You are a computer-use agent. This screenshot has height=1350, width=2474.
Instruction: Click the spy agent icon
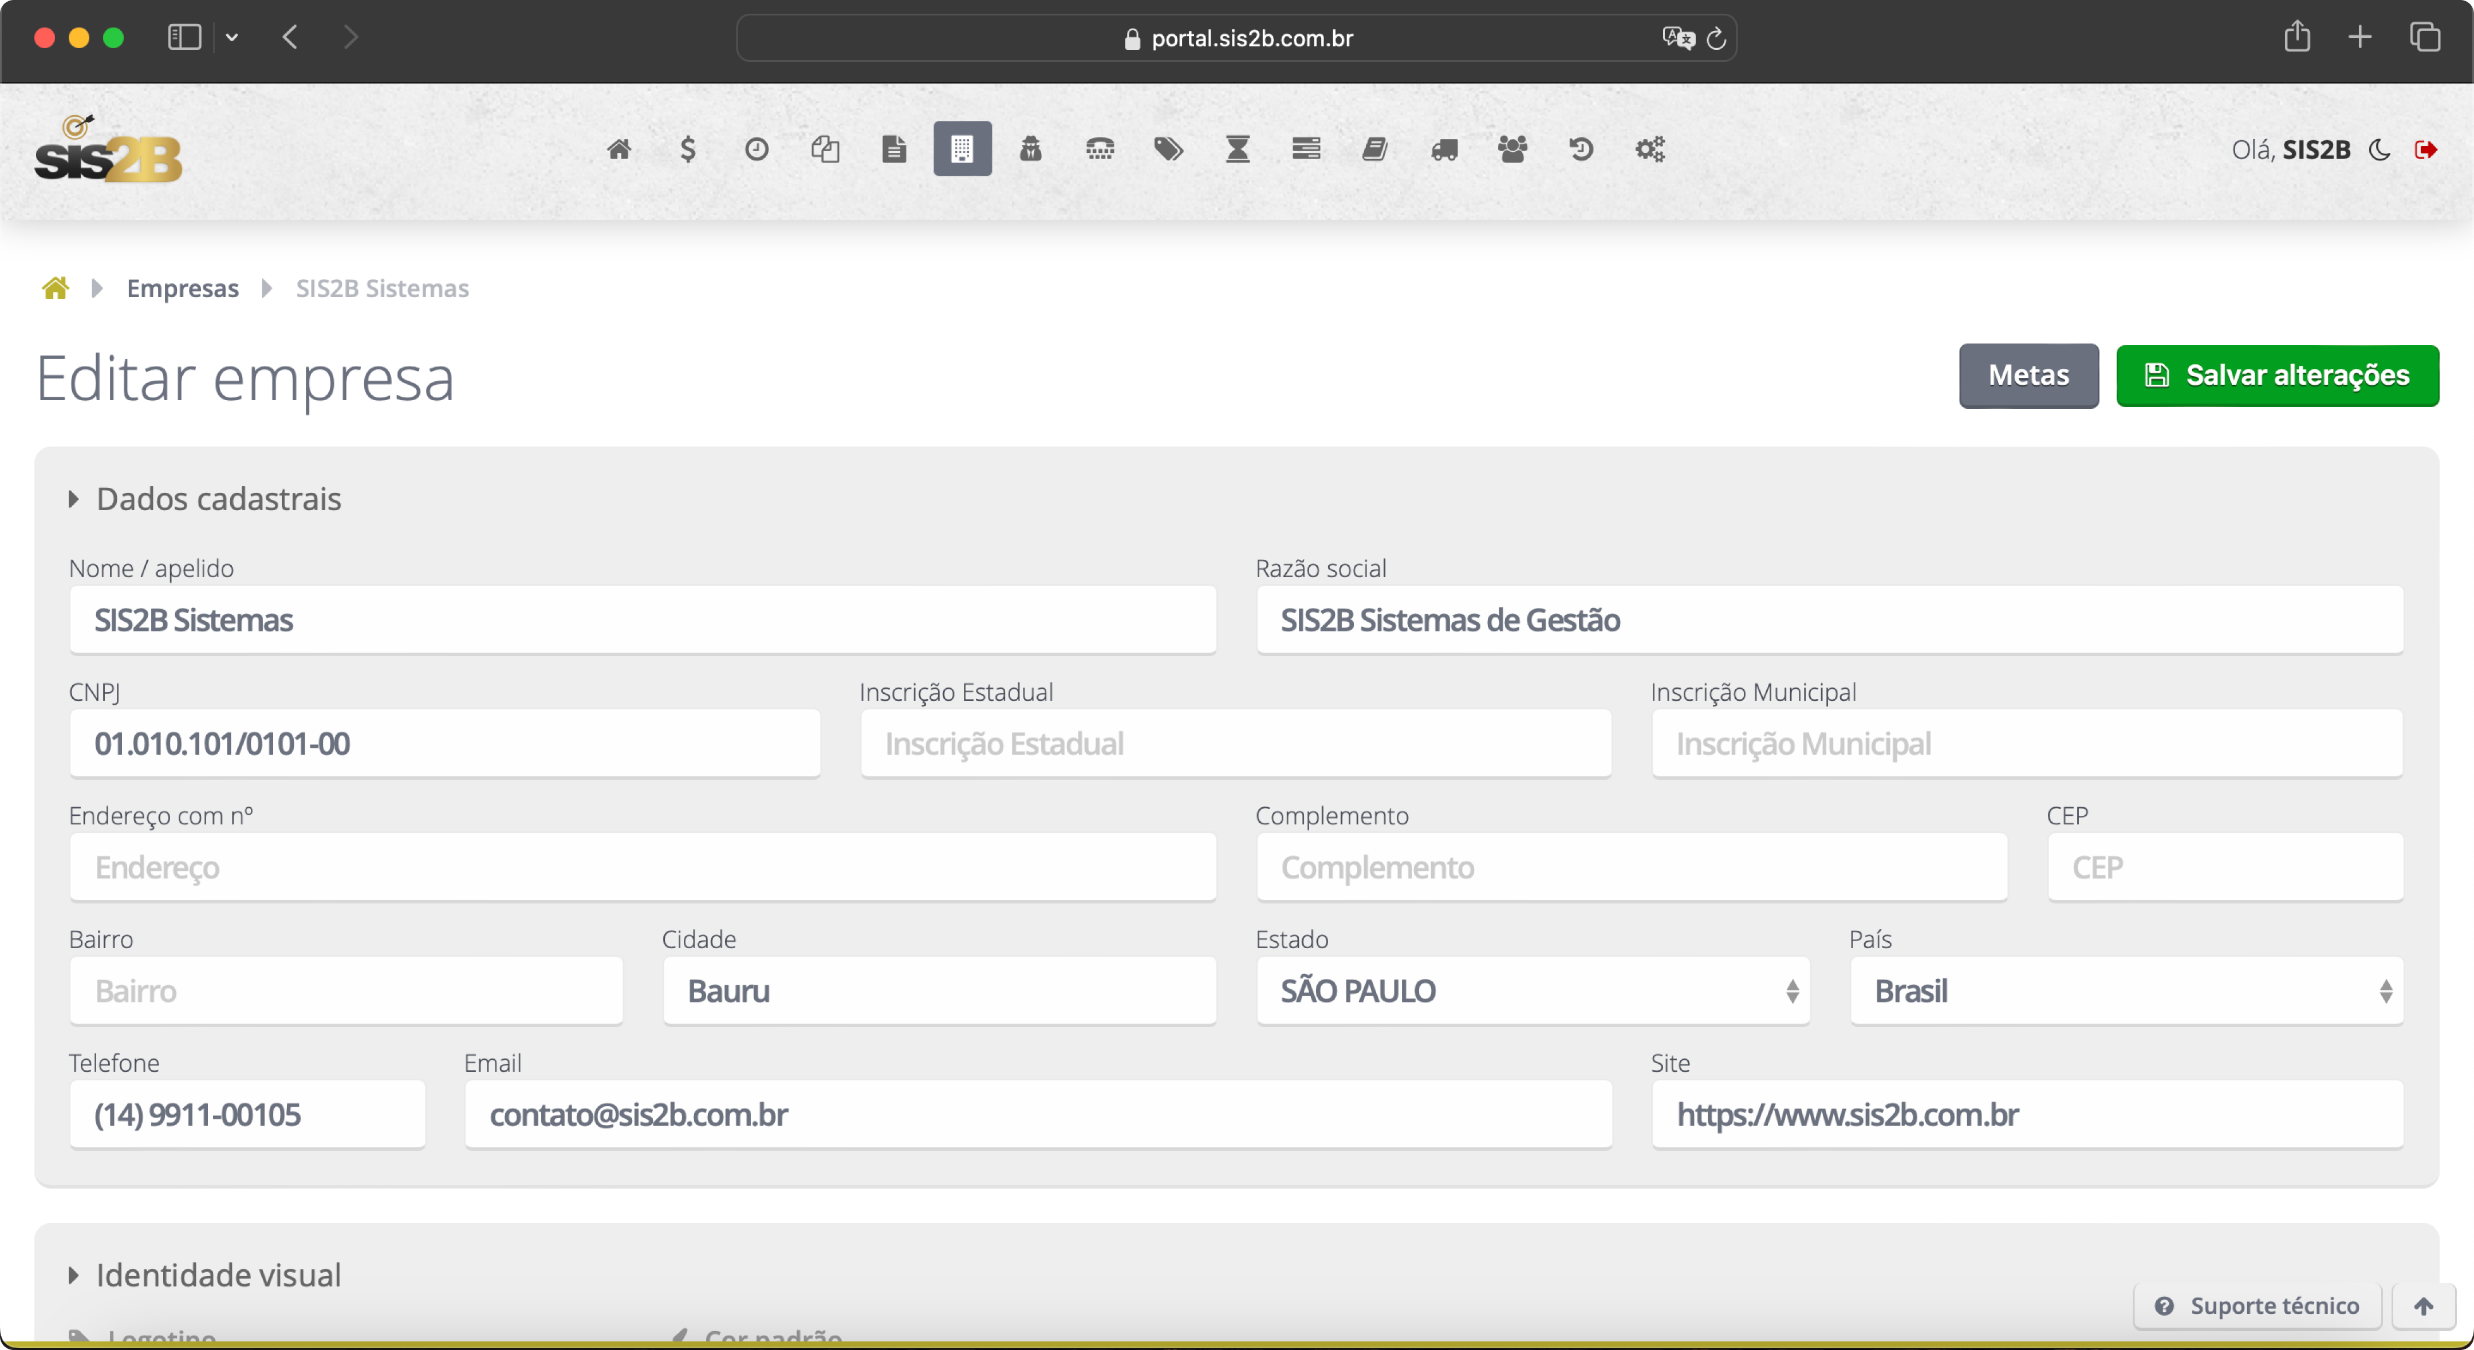(x=1030, y=149)
